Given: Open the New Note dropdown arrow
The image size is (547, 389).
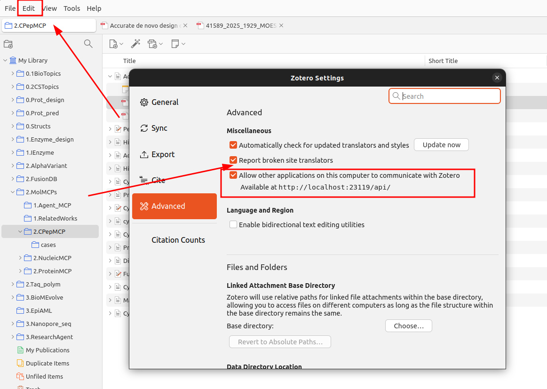Looking at the screenshot, I should [183, 44].
